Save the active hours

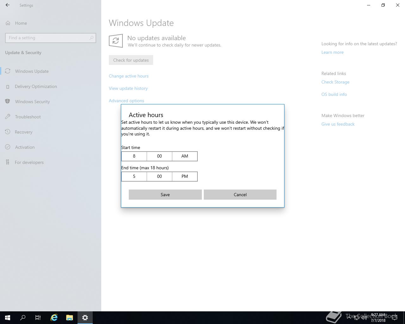(165, 195)
